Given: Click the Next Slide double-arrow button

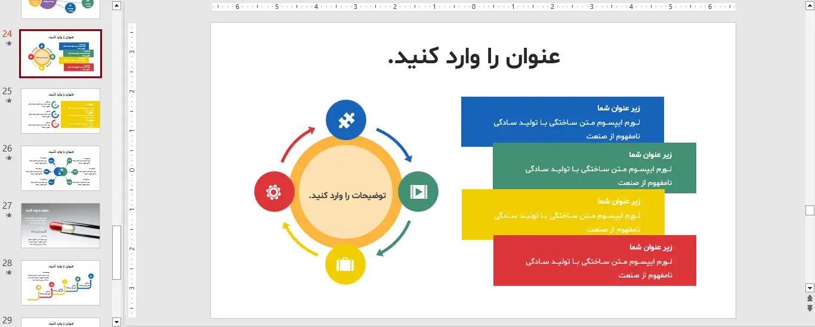Looking at the screenshot, I should click(810, 308).
